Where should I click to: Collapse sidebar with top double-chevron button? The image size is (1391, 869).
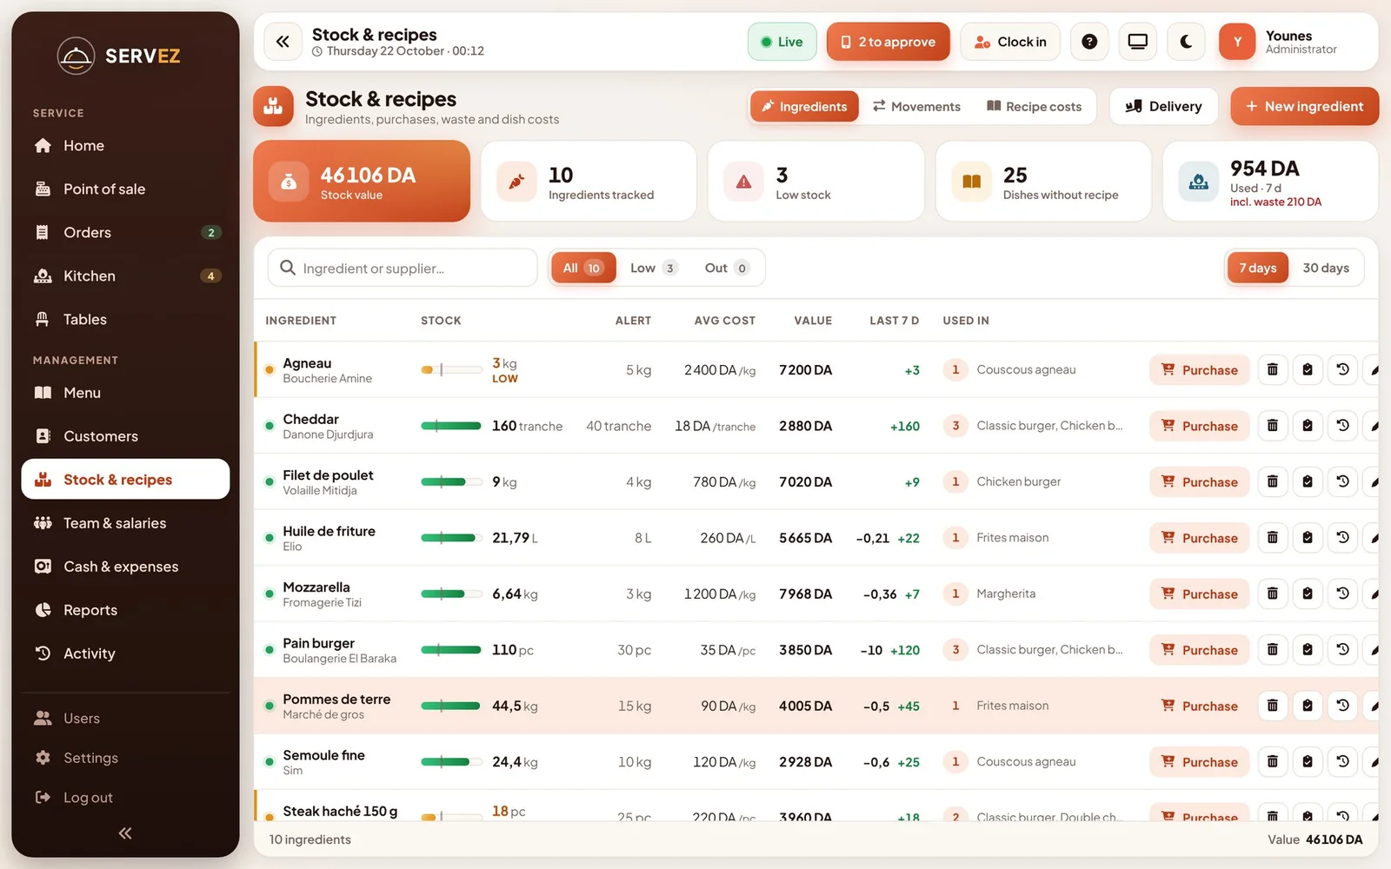point(283,42)
